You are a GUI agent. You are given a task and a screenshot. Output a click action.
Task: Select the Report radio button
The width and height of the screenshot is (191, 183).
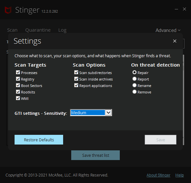[x=134, y=79]
